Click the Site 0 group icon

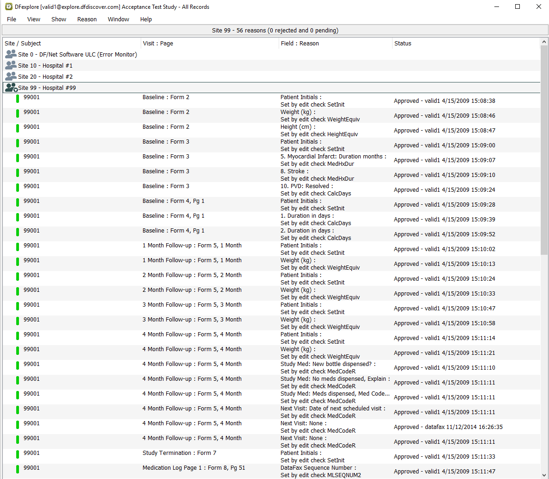[11, 54]
